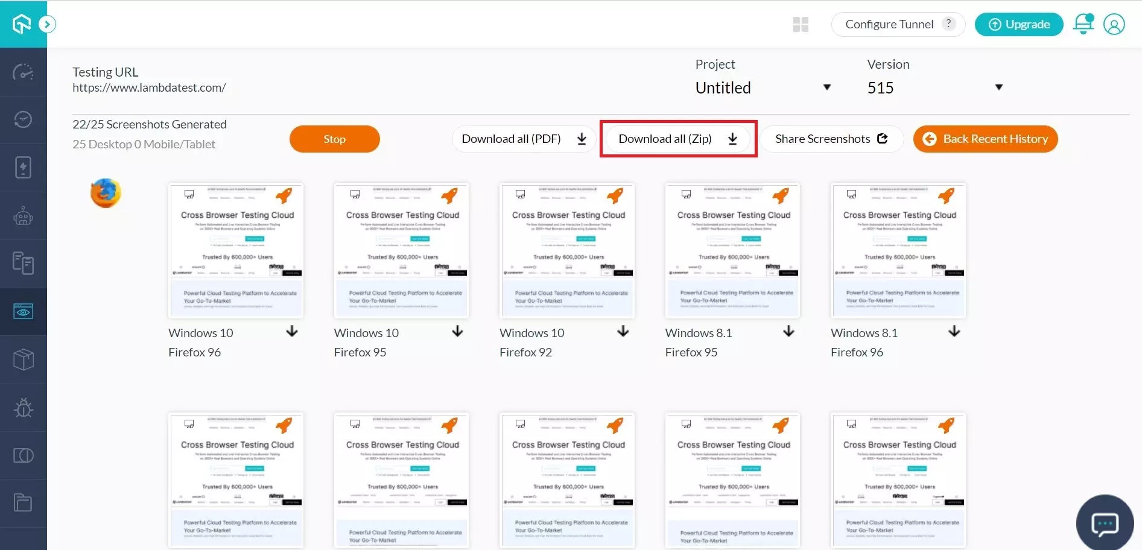This screenshot has height=550, width=1142.
Task: Open the Project dropdown showing Untitled
Action: pyautogui.click(x=763, y=88)
